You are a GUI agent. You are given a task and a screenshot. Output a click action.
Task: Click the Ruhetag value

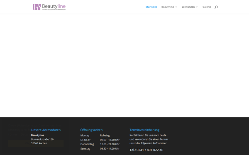click(x=105, y=136)
